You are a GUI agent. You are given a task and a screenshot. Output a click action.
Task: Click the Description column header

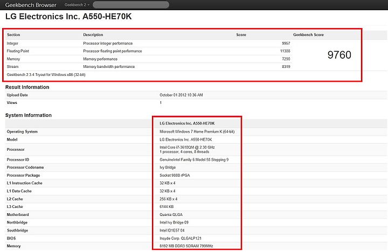pos(93,35)
